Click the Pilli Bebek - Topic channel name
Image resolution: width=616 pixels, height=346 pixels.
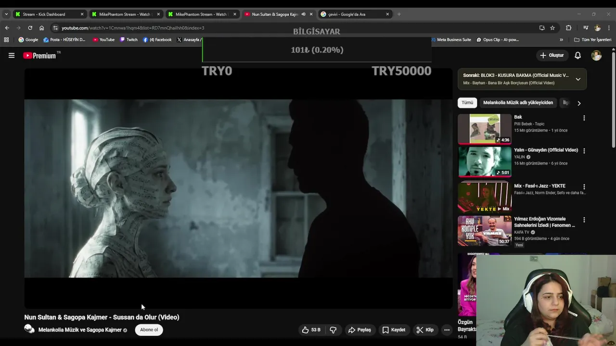click(529, 124)
